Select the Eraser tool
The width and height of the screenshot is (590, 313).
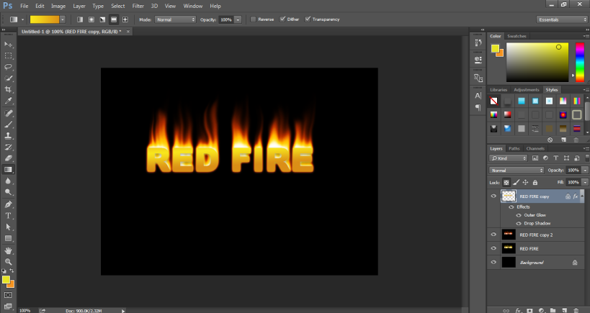click(8, 158)
